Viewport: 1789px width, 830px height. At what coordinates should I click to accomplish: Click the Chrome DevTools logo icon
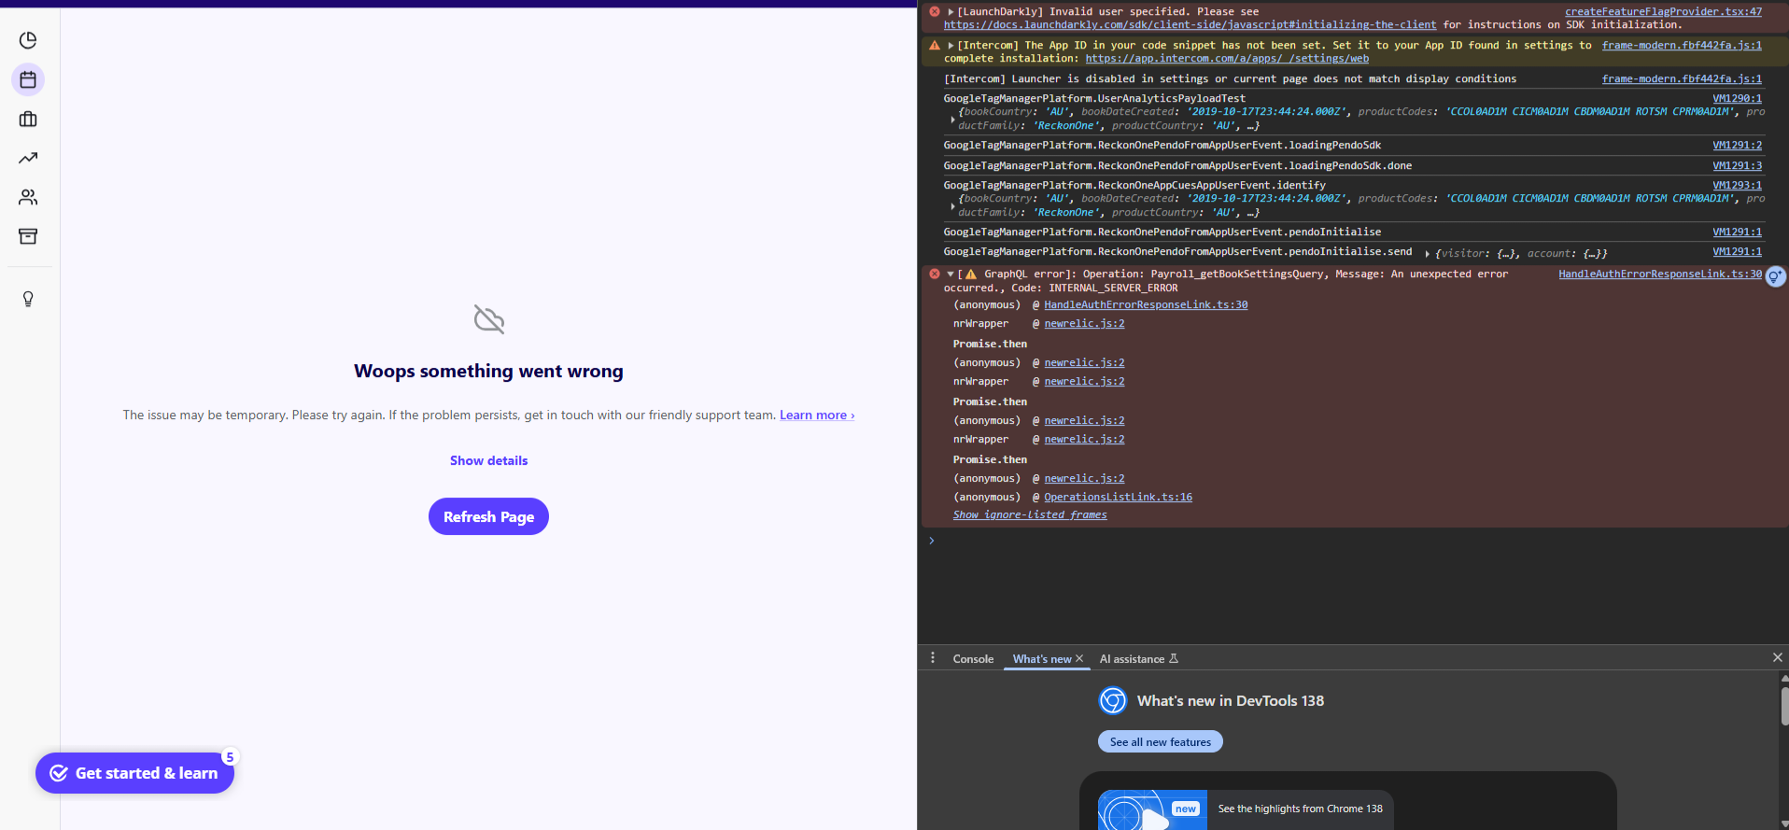click(1113, 700)
